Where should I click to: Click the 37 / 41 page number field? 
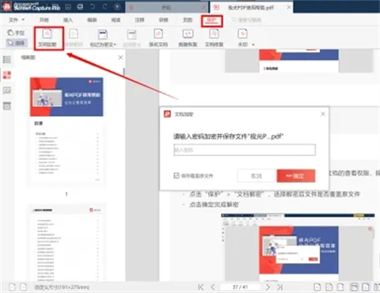click(240, 287)
